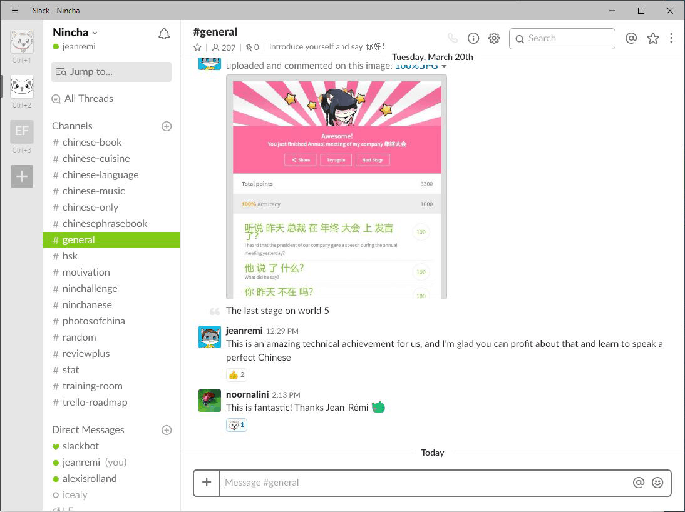This screenshot has width=685, height=512.
Task: Open the chinese-only channel
Action: [x=111, y=207]
